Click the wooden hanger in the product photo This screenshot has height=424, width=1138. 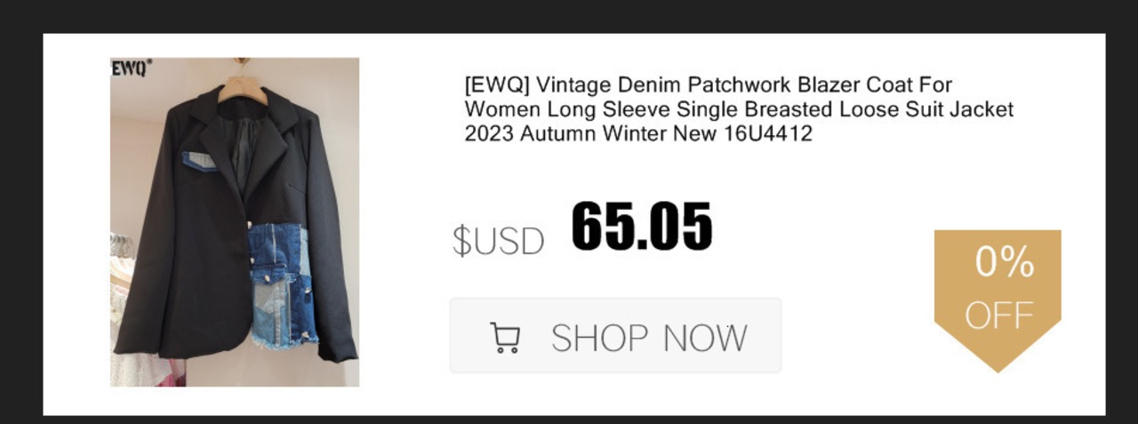pyautogui.click(x=240, y=84)
